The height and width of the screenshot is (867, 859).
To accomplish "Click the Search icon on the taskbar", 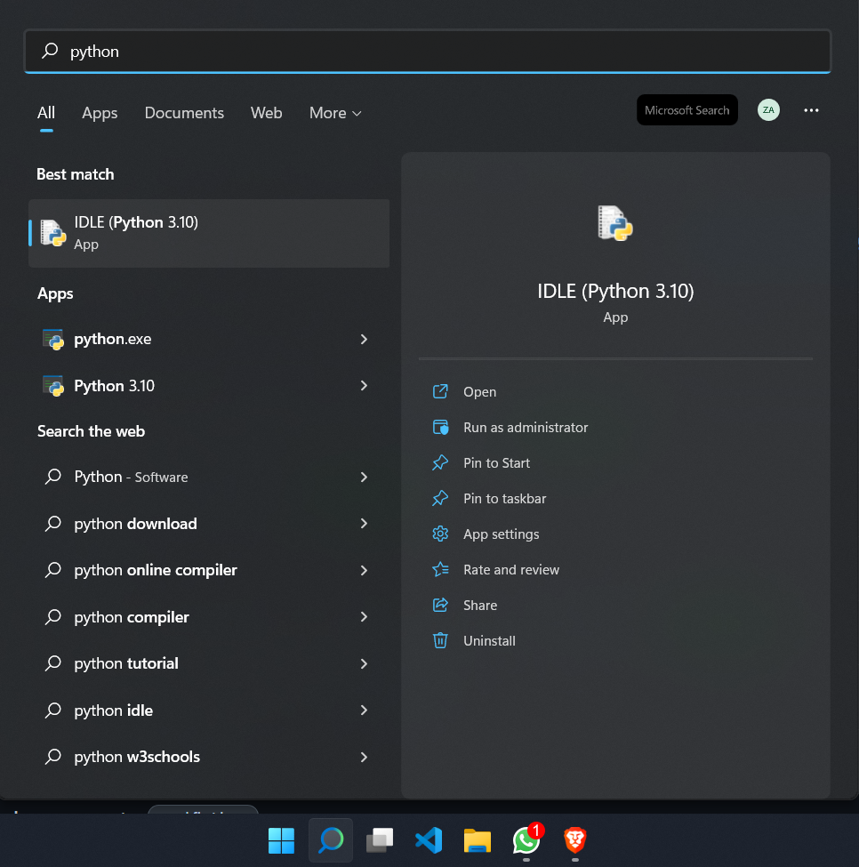I will pos(331,840).
